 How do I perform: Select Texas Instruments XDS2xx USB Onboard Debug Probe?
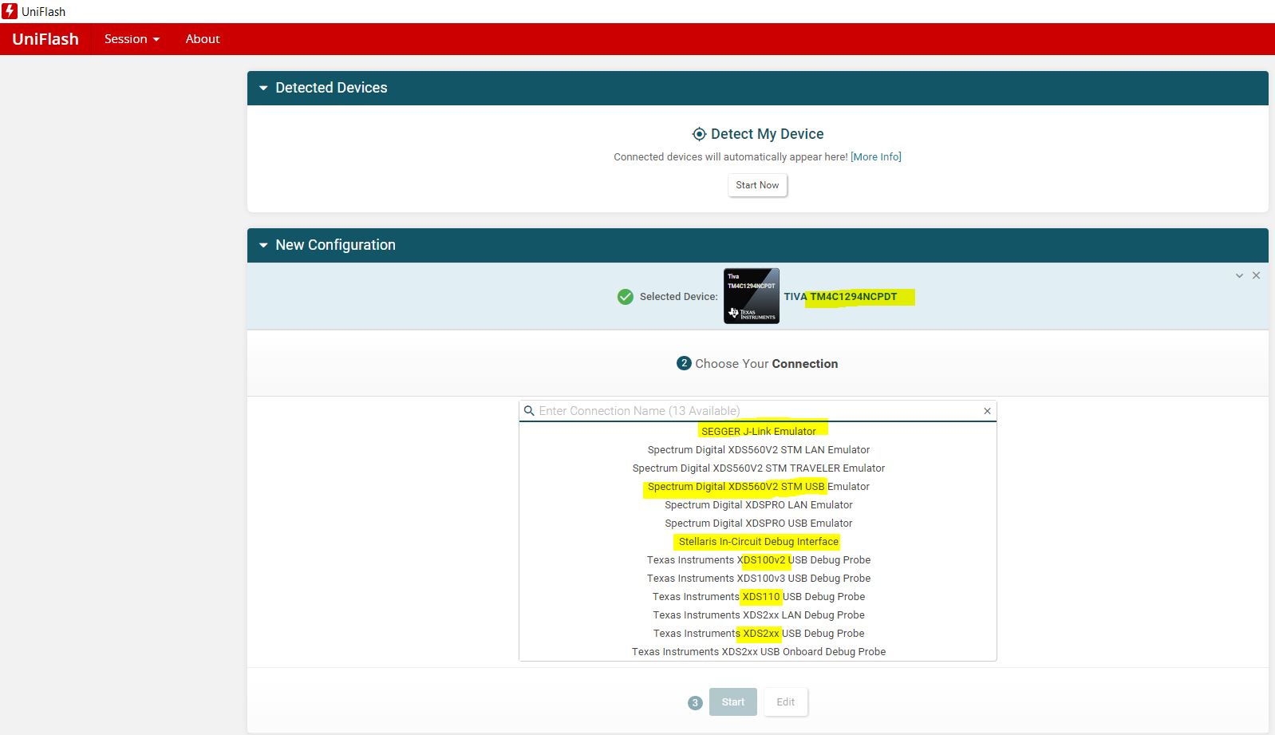[758, 652]
